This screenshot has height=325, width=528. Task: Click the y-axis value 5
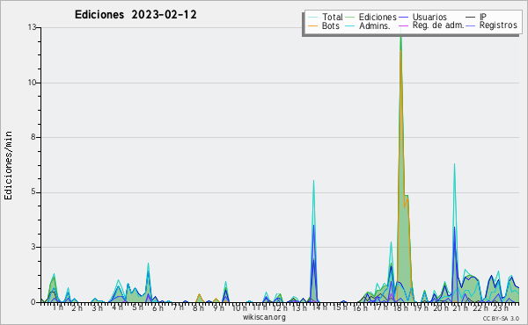34,192
